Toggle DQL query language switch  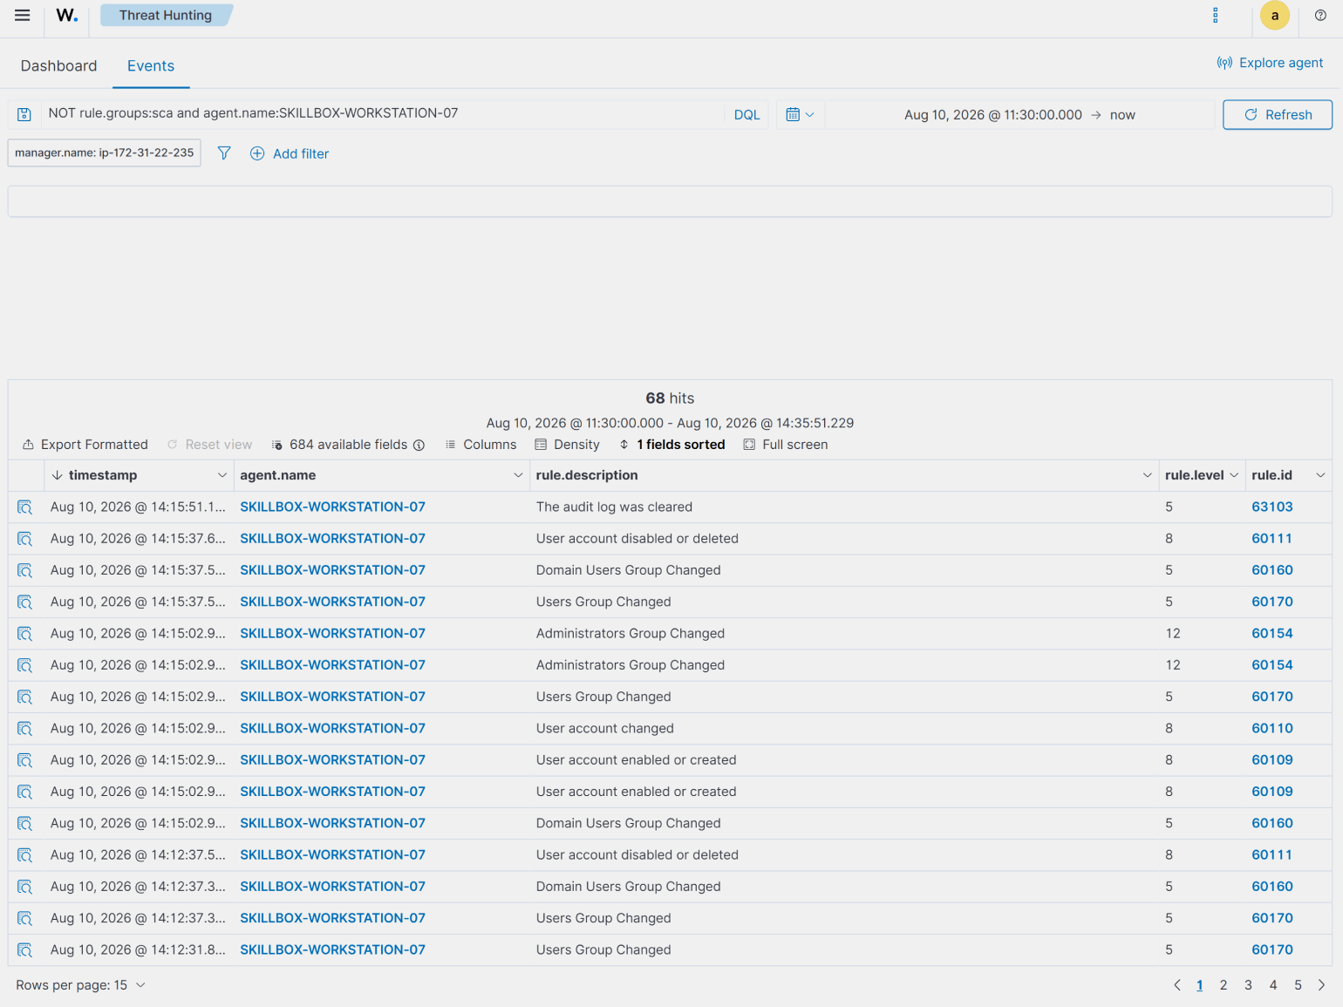746,114
